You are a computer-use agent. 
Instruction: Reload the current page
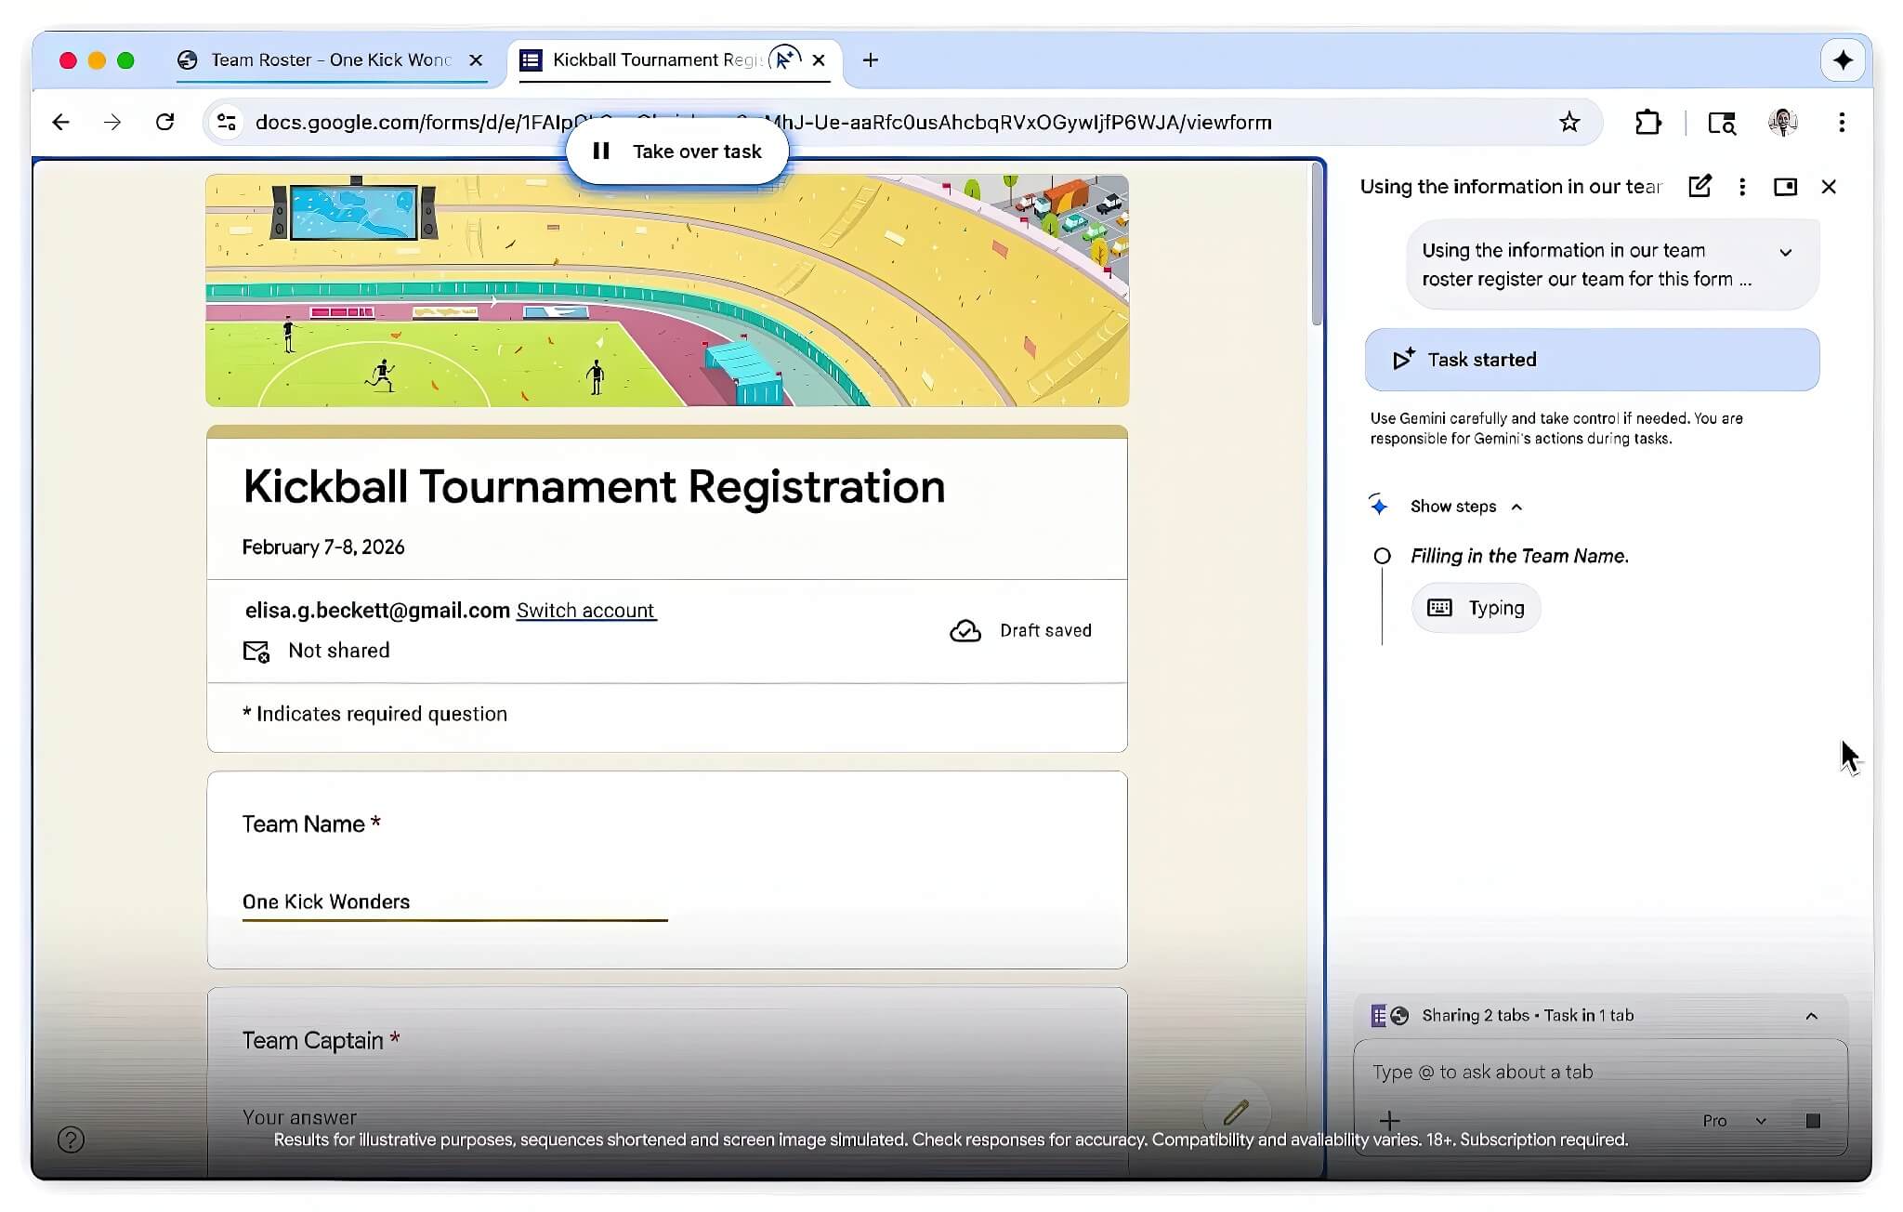click(x=164, y=122)
